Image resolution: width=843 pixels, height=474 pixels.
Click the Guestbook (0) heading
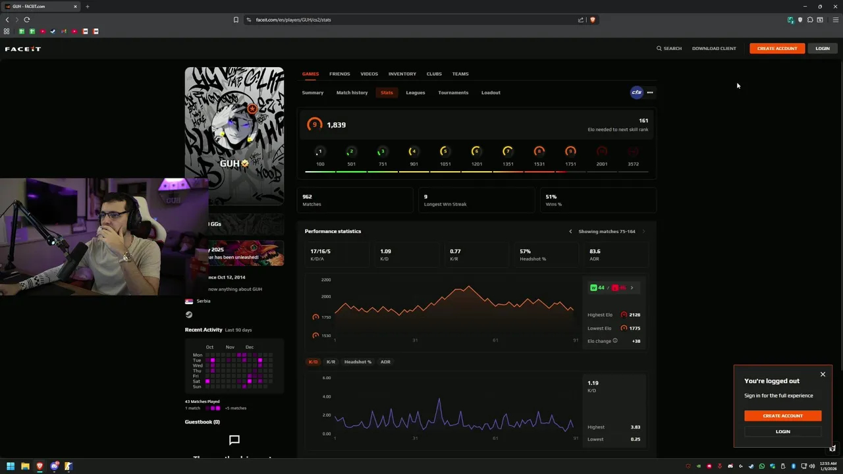pyautogui.click(x=202, y=422)
